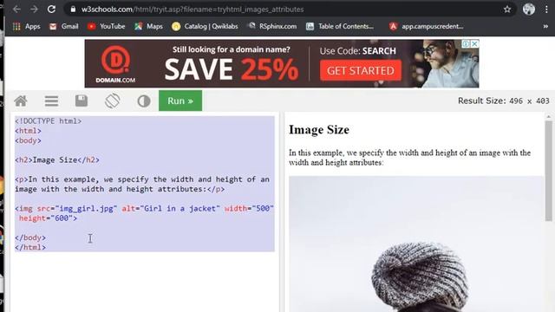Click the <h2>Image Size</h2> code line
The height and width of the screenshot is (312, 555).
tap(57, 159)
